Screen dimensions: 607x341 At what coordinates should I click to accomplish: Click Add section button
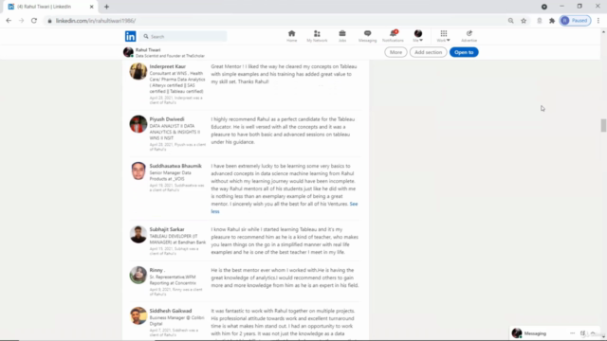(428, 52)
